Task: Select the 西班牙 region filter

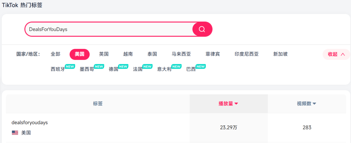Action: pos(58,69)
